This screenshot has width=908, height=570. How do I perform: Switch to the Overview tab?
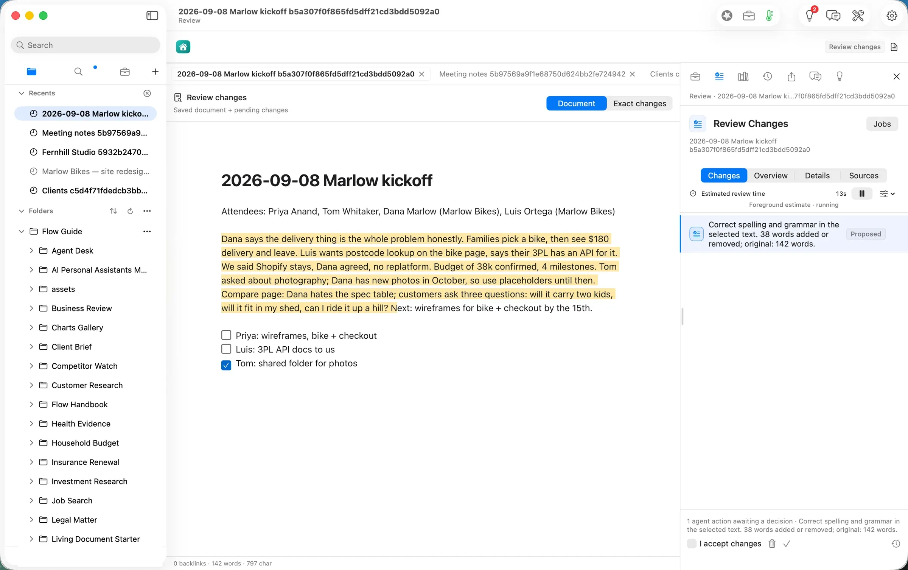click(x=770, y=176)
